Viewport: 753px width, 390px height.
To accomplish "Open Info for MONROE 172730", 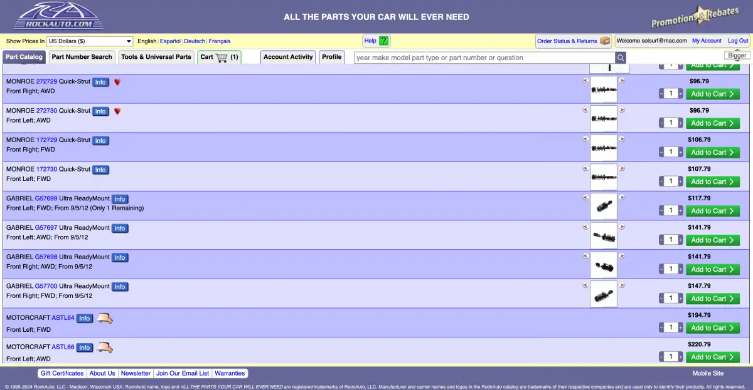I will pos(100,170).
